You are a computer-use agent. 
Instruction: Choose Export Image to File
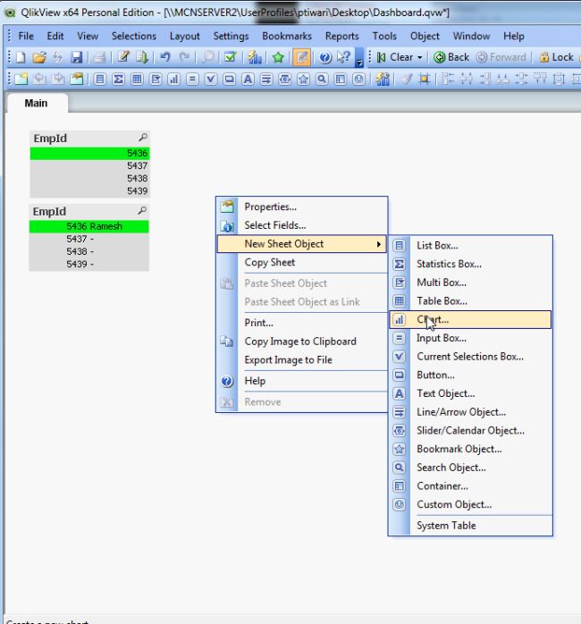pyautogui.click(x=302, y=359)
